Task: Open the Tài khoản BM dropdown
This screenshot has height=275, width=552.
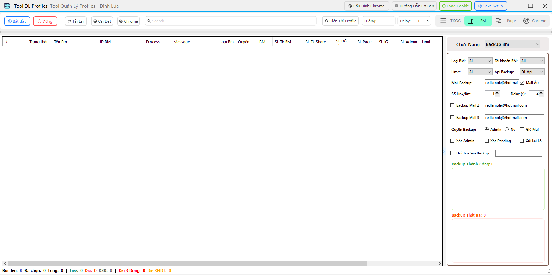Action: (x=532, y=61)
